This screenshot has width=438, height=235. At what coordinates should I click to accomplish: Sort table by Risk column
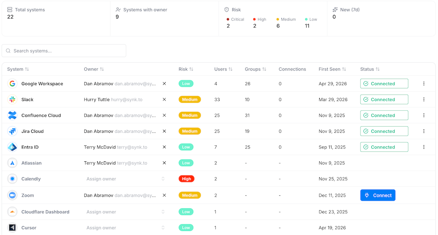(186, 69)
